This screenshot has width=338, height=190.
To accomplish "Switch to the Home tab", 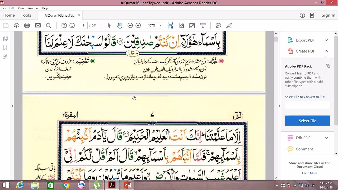I will click(x=9, y=15).
